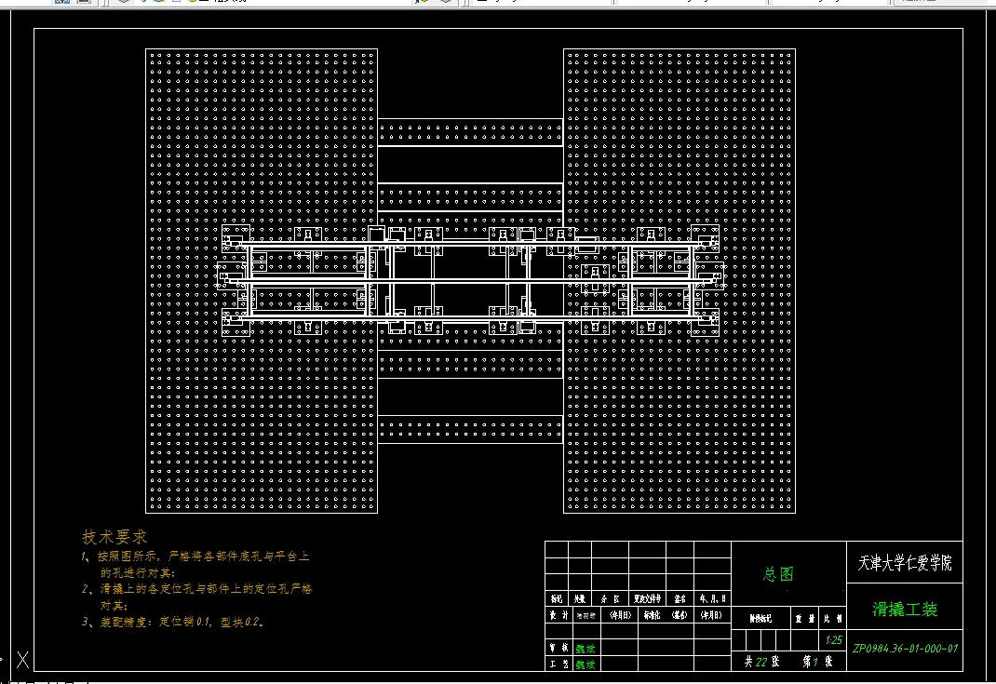Select the 第1张 sheet number text
The width and height of the screenshot is (996, 684).
pyautogui.click(x=817, y=662)
